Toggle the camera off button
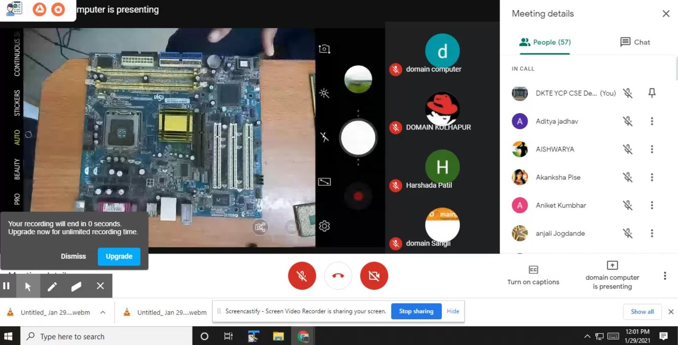The height and width of the screenshot is (345, 678). (374, 276)
